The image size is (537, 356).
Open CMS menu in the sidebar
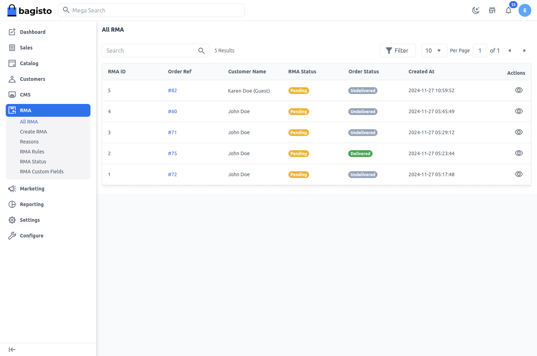tap(48, 95)
